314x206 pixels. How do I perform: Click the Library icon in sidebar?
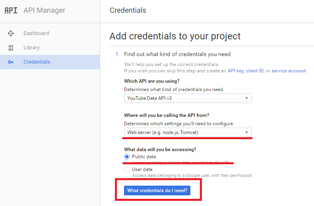(11, 48)
